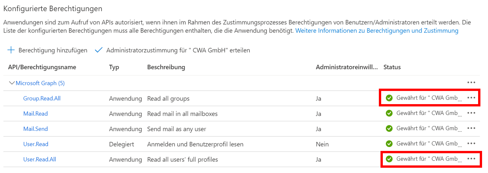Click the checkmark icon for Administratorzustimmung
Viewport: 488px width, 173px height.
99,50
